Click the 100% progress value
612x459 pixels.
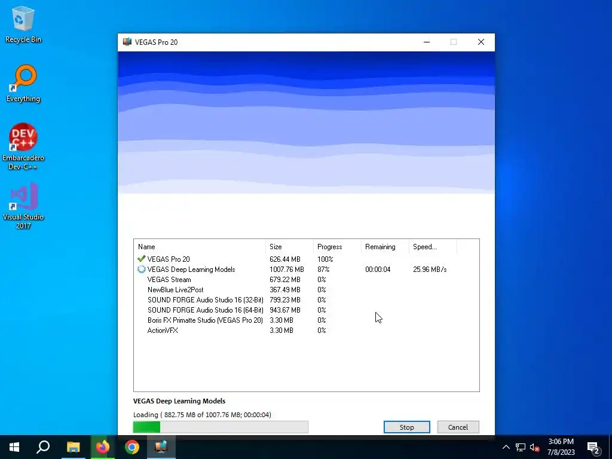pos(325,259)
